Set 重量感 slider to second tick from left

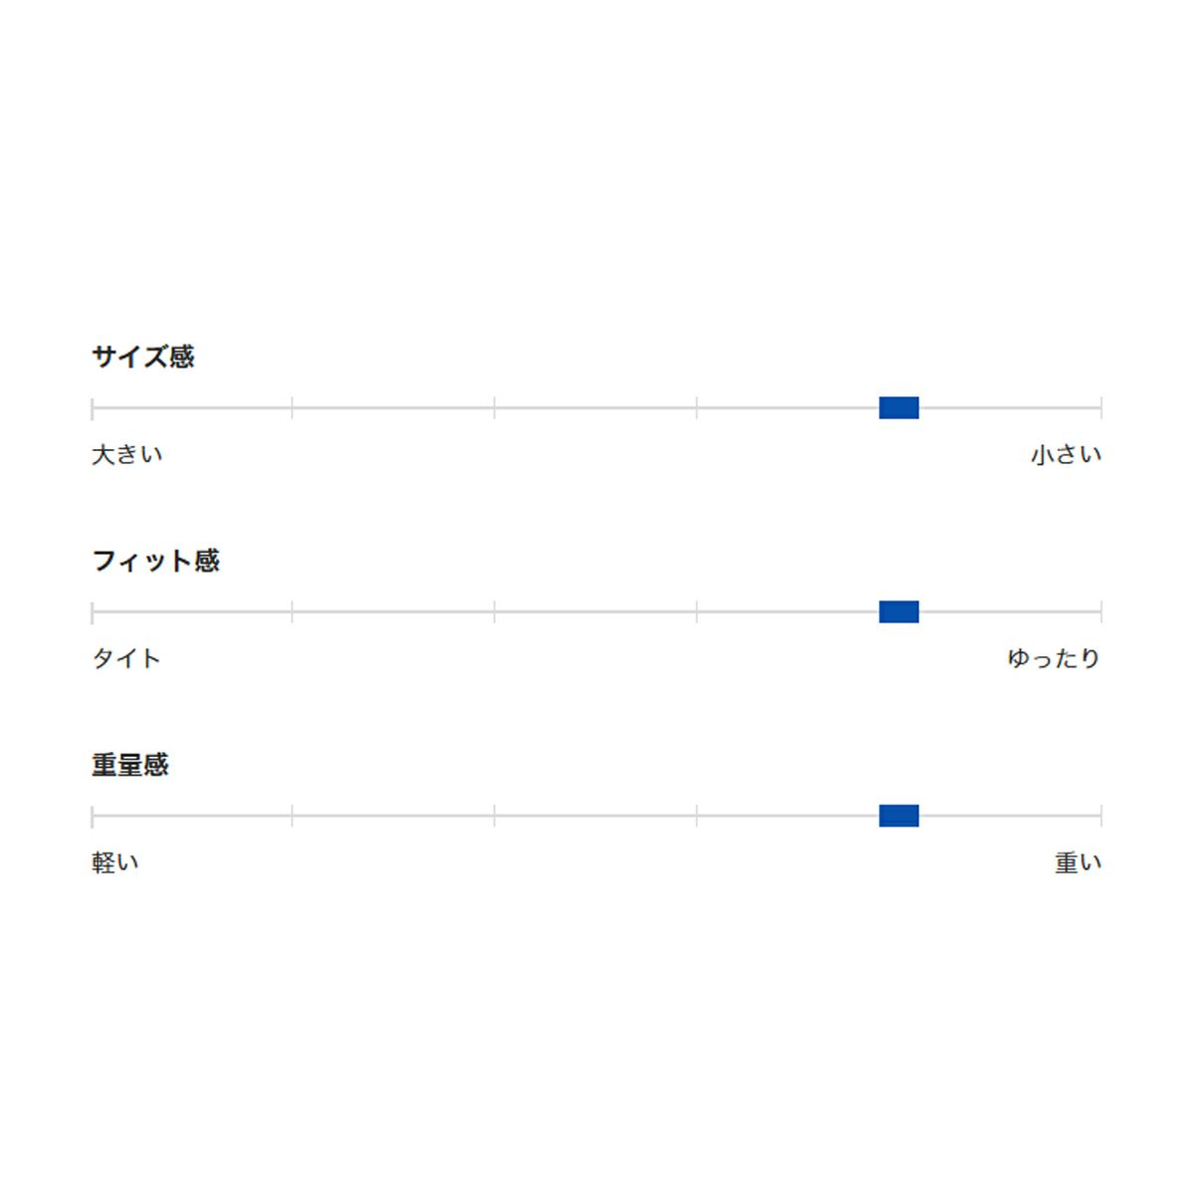[292, 816]
